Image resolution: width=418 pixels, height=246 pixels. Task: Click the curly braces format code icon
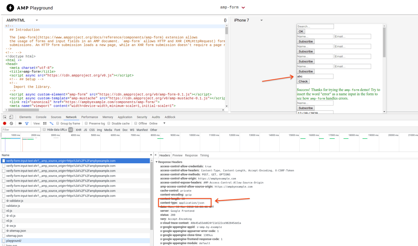click(225, 20)
